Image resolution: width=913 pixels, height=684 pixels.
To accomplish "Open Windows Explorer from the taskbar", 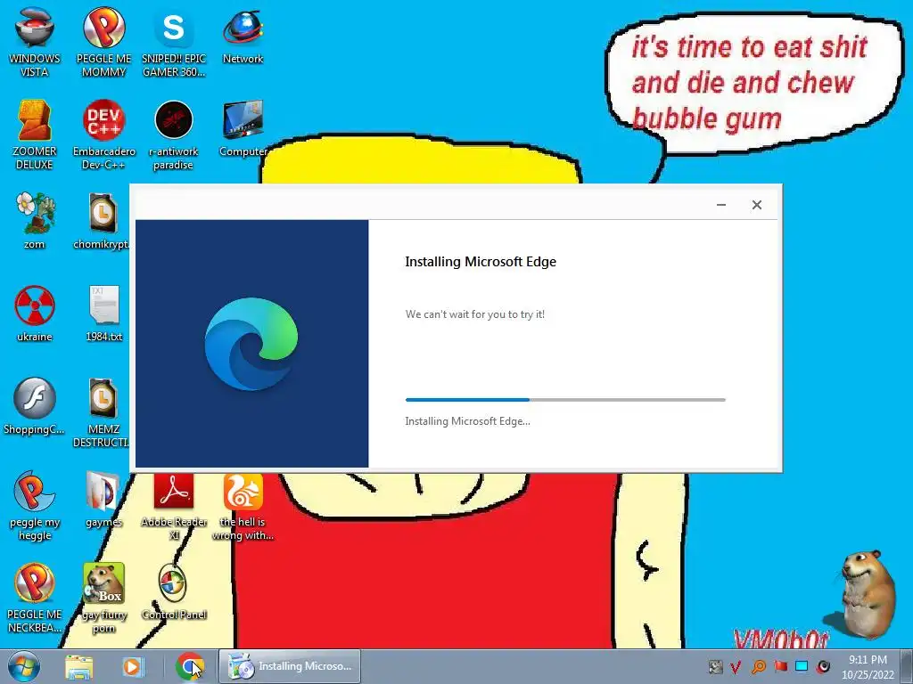I will [79, 666].
